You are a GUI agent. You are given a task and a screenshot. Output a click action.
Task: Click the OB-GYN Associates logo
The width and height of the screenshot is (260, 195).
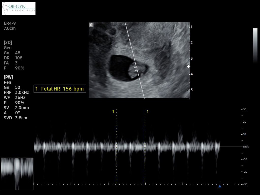coord(18,8)
